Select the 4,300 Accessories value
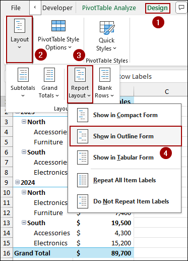Screen dimensions: 188x261 (103, 233)
